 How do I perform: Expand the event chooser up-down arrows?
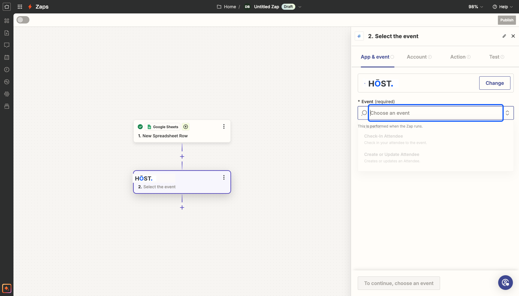(507, 113)
